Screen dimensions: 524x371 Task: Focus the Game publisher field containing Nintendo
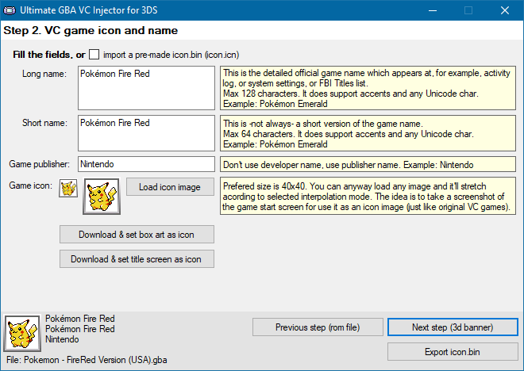point(146,164)
